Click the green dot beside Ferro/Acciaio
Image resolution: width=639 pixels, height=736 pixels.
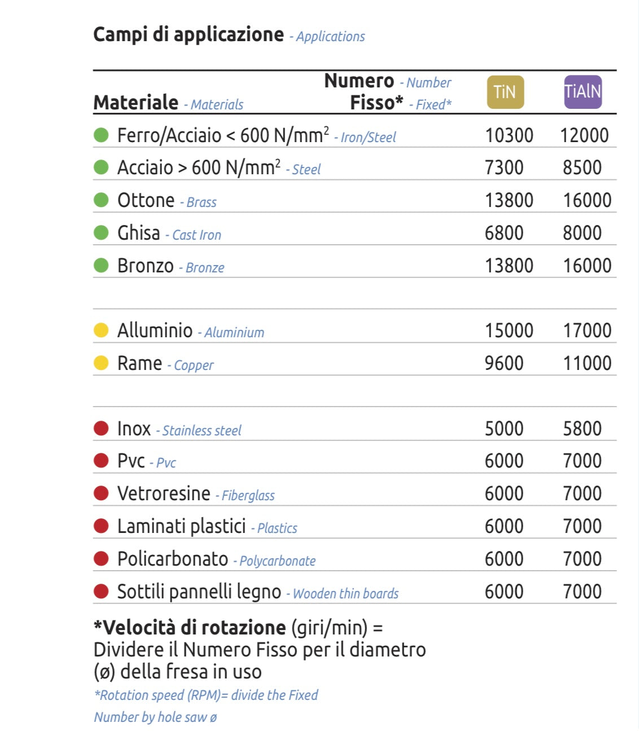(x=101, y=135)
